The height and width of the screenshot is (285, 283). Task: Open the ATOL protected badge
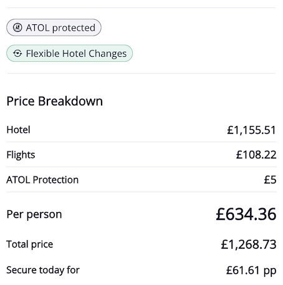pyautogui.click(x=54, y=27)
